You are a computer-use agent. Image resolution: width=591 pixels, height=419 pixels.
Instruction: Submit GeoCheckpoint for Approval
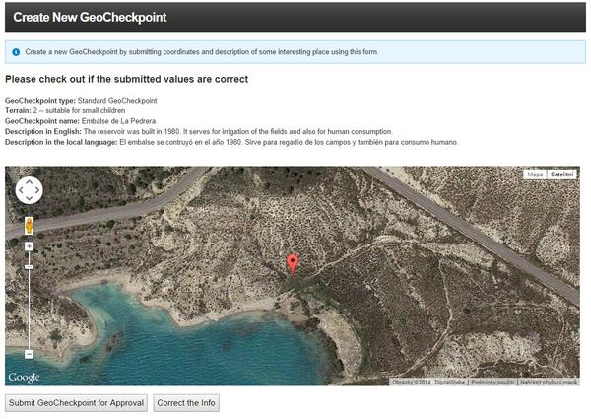pyautogui.click(x=76, y=403)
